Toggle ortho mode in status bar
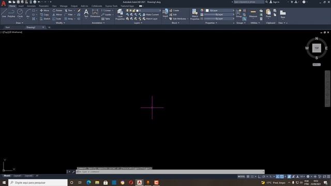This screenshot has height=186, width=331. pyautogui.click(x=260, y=177)
